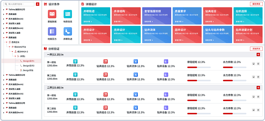Viewport: 265px width, 121px height.
Task: Click 钻具组合 icon in 一开 第一趟钻 row
Action: pos(106,61)
